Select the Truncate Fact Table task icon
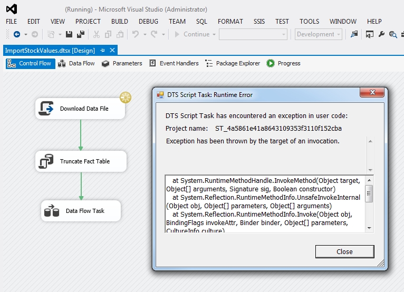 tap(47, 161)
